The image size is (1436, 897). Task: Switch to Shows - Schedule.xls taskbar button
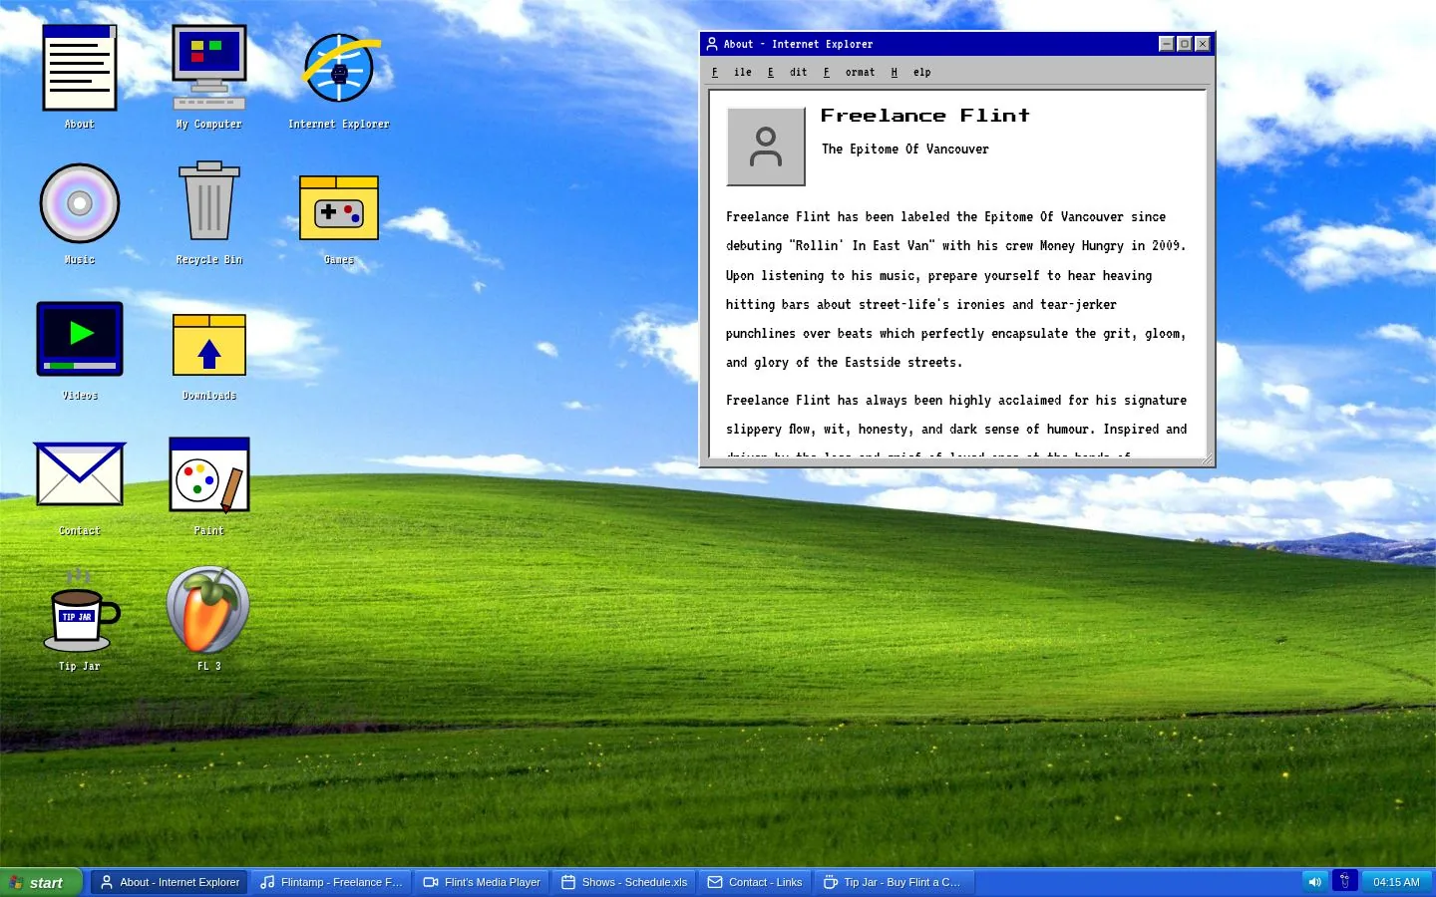pos(624,882)
